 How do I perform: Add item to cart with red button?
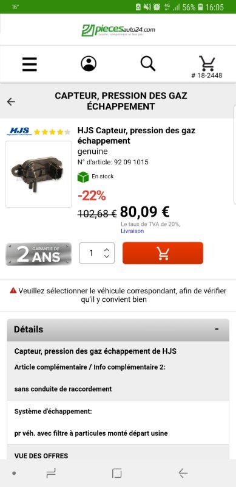point(163,253)
